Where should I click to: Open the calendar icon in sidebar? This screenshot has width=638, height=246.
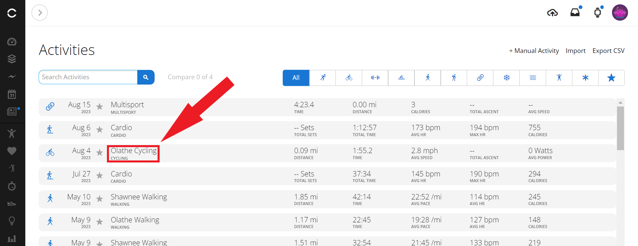click(12, 94)
